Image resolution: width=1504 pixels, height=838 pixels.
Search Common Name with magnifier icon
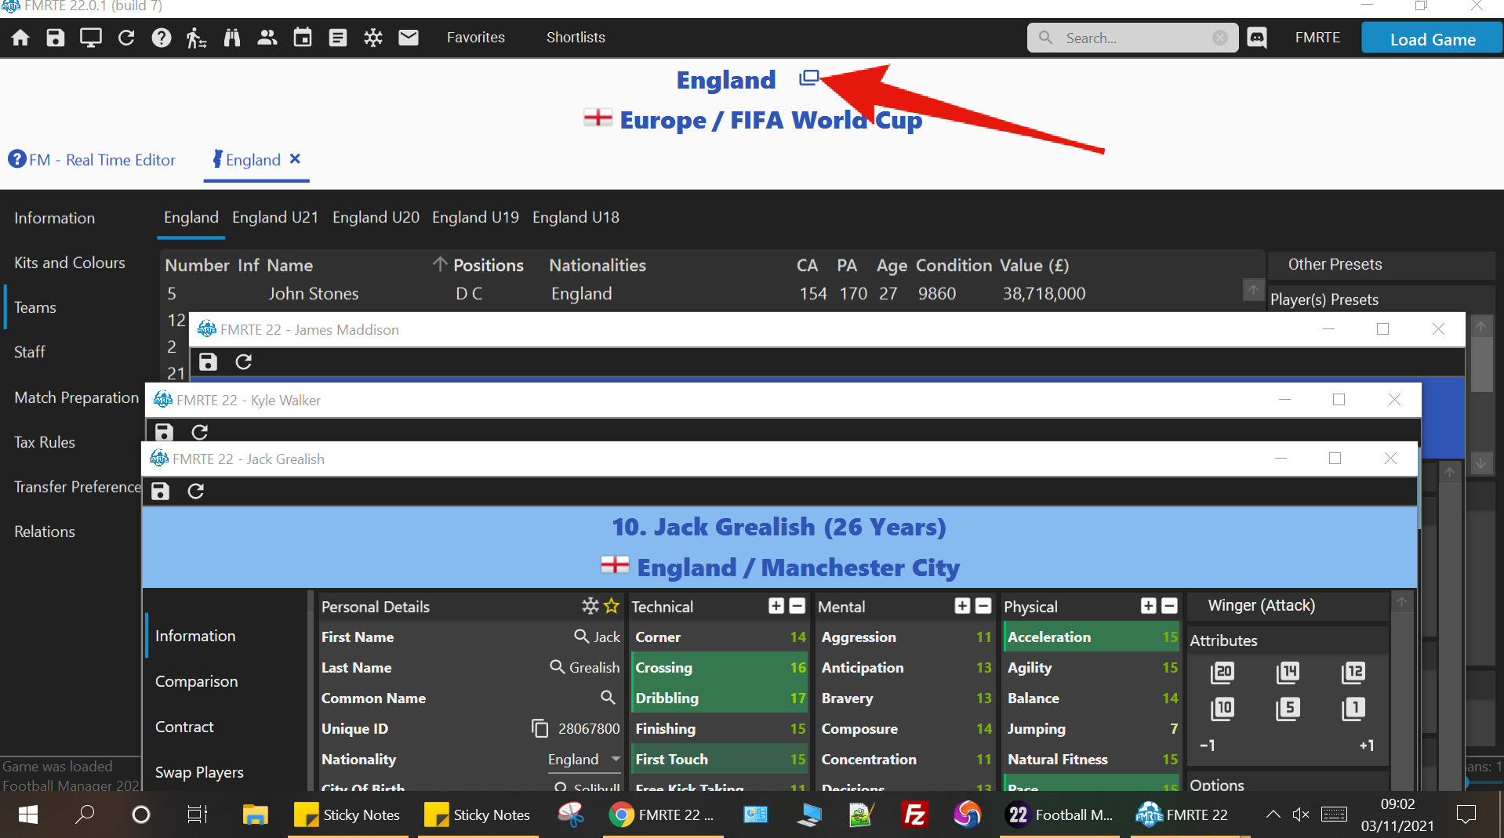coord(608,697)
